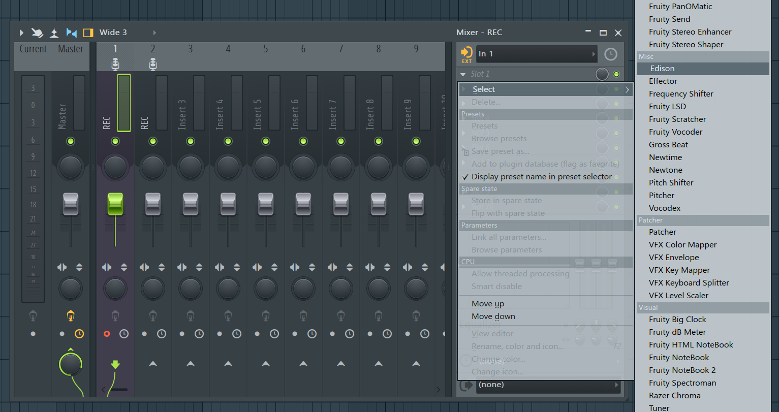
Task: Open the In 1 input dropdown
Action: pyautogui.click(x=537, y=54)
